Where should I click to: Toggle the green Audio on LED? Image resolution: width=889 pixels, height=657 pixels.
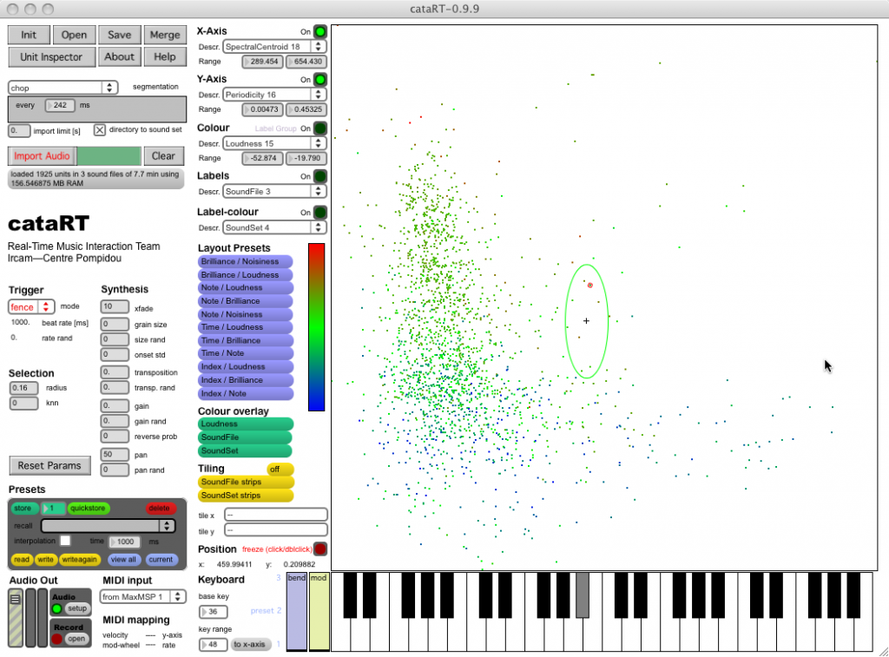click(57, 609)
